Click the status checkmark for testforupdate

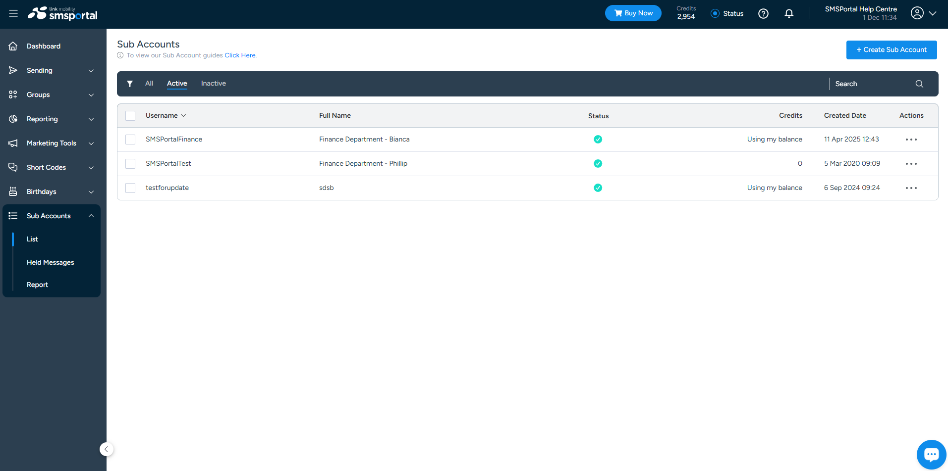click(x=598, y=188)
